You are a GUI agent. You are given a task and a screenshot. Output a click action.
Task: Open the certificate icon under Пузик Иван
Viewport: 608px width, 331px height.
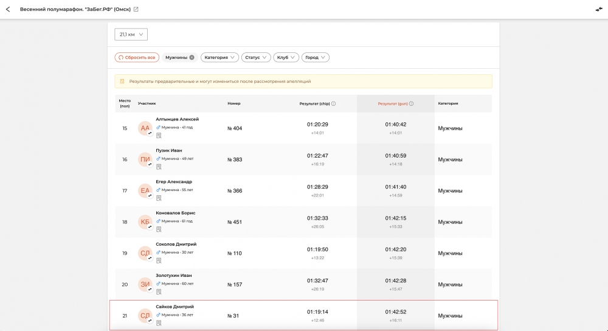click(x=159, y=167)
